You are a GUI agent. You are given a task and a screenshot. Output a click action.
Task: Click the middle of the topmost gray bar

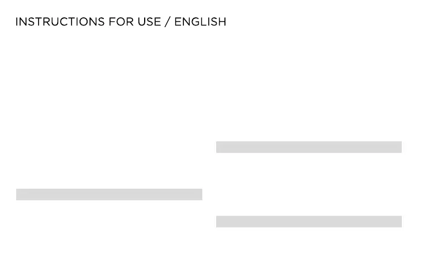click(x=308, y=147)
